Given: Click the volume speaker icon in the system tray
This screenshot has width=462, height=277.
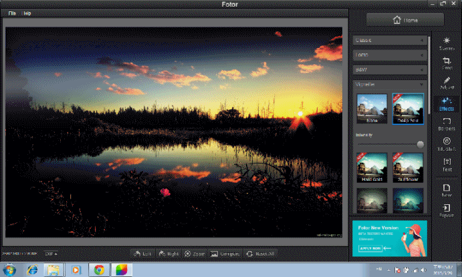Looking at the screenshot, I should pos(424,270).
